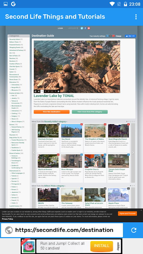Show next Recently Added carousel page
Screen dimensions: 143x254
133,153
